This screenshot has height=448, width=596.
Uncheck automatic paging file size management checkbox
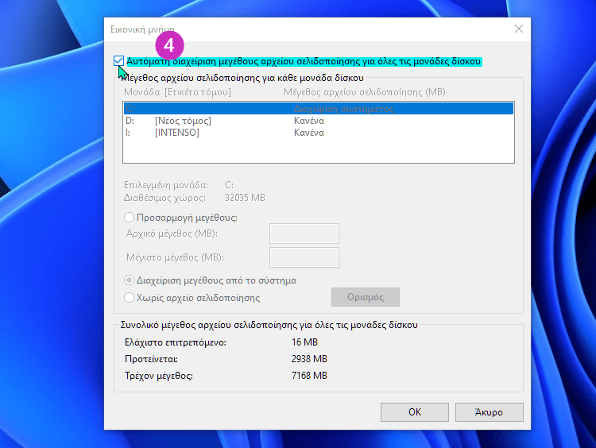click(x=118, y=61)
